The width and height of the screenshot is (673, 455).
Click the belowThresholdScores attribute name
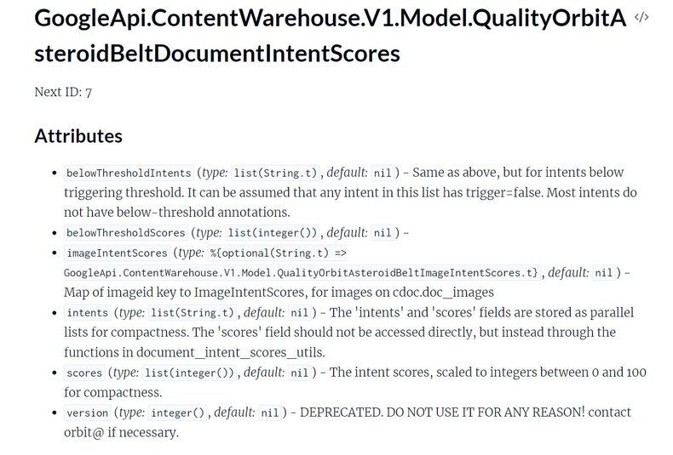click(x=126, y=233)
